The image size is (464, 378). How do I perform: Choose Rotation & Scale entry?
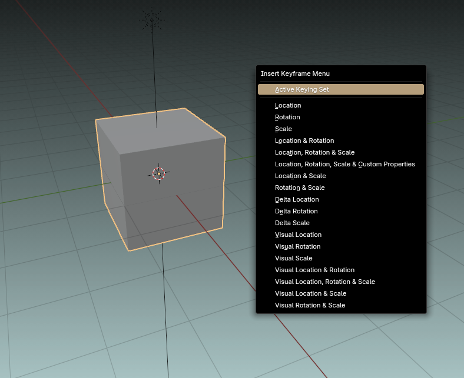click(340, 188)
